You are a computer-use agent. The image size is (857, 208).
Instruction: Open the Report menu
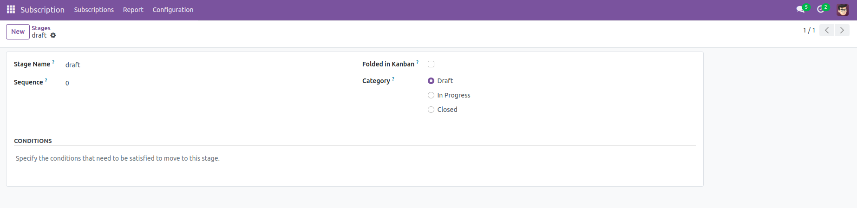(x=133, y=10)
